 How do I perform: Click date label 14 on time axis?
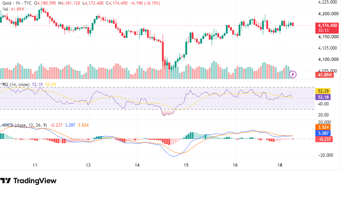[x=137, y=165]
